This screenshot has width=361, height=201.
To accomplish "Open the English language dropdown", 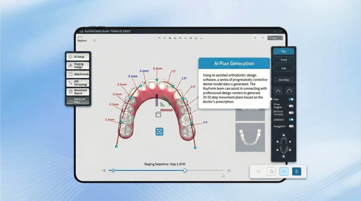I will pos(275,38).
